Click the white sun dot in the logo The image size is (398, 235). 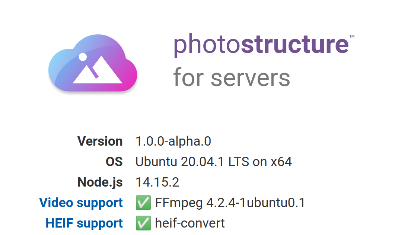coord(83,57)
